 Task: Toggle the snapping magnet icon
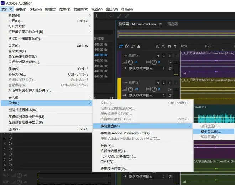[x=169, y=47]
